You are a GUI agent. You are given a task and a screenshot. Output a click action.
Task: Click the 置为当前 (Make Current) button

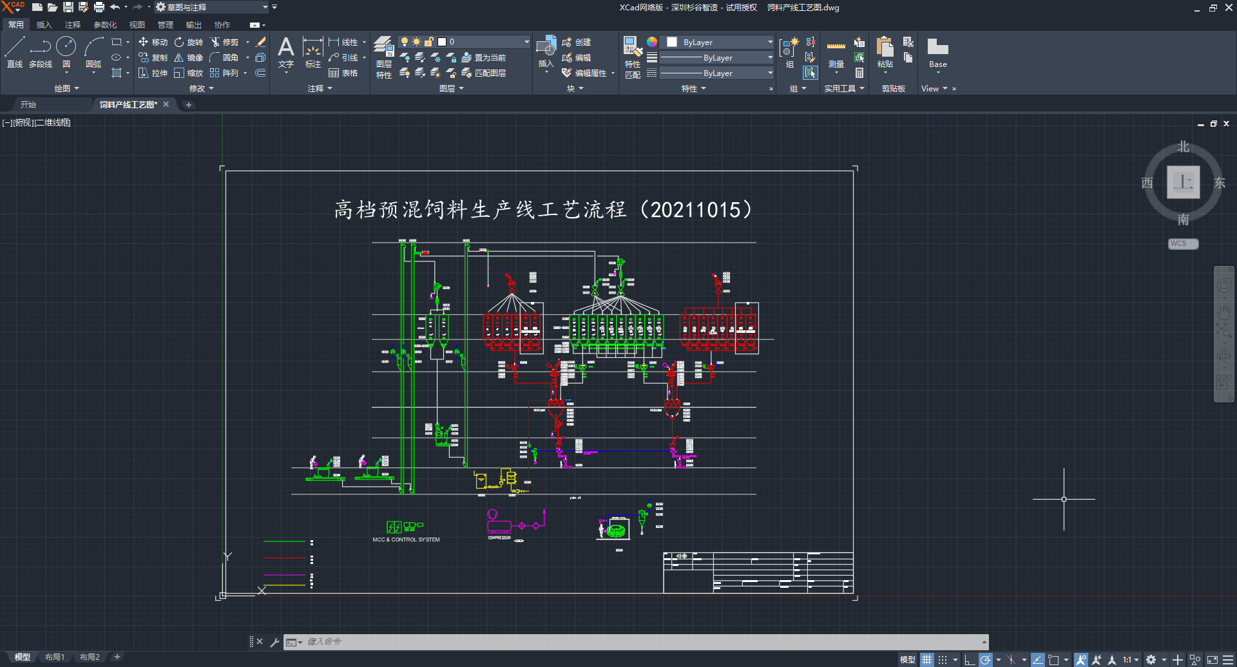[x=484, y=57]
